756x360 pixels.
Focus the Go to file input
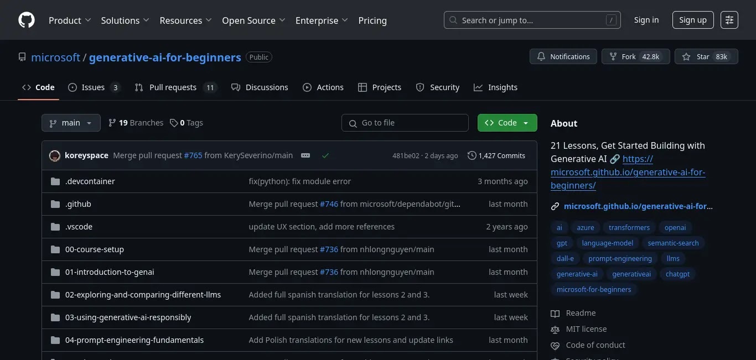pos(405,123)
